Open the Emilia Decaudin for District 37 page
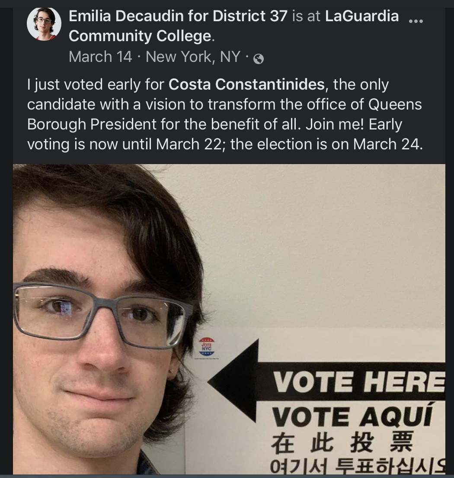 click(178, 16)
